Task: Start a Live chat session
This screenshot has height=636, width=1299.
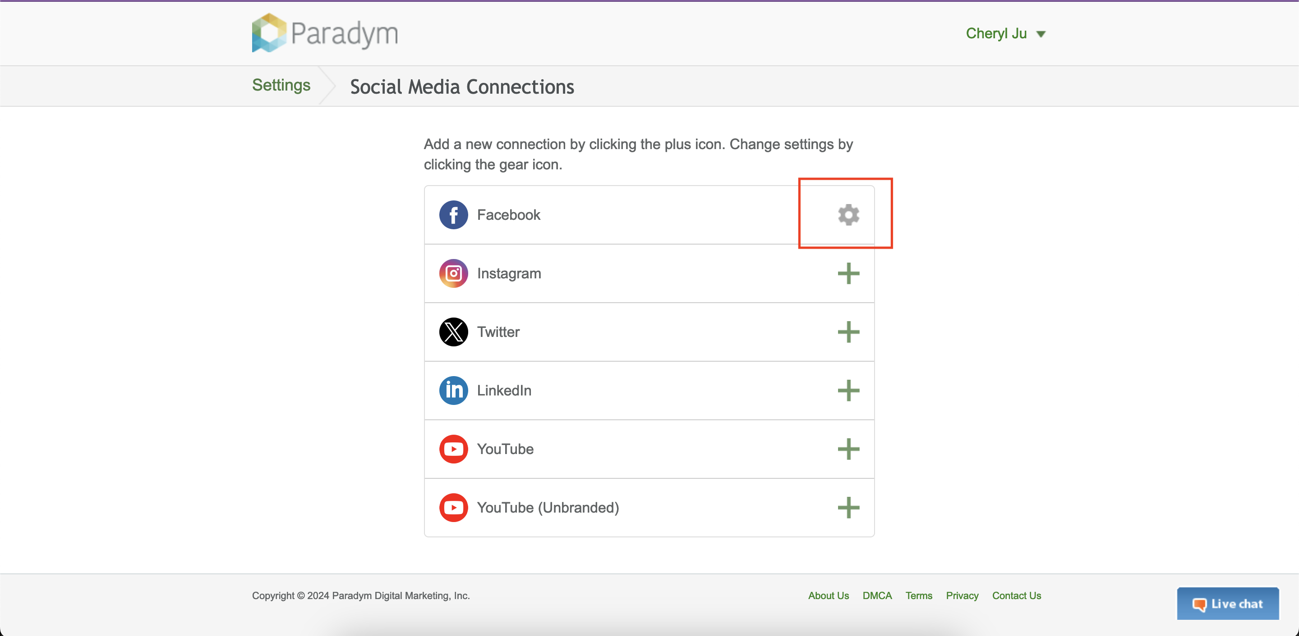Action: [x=1227, y=603]
